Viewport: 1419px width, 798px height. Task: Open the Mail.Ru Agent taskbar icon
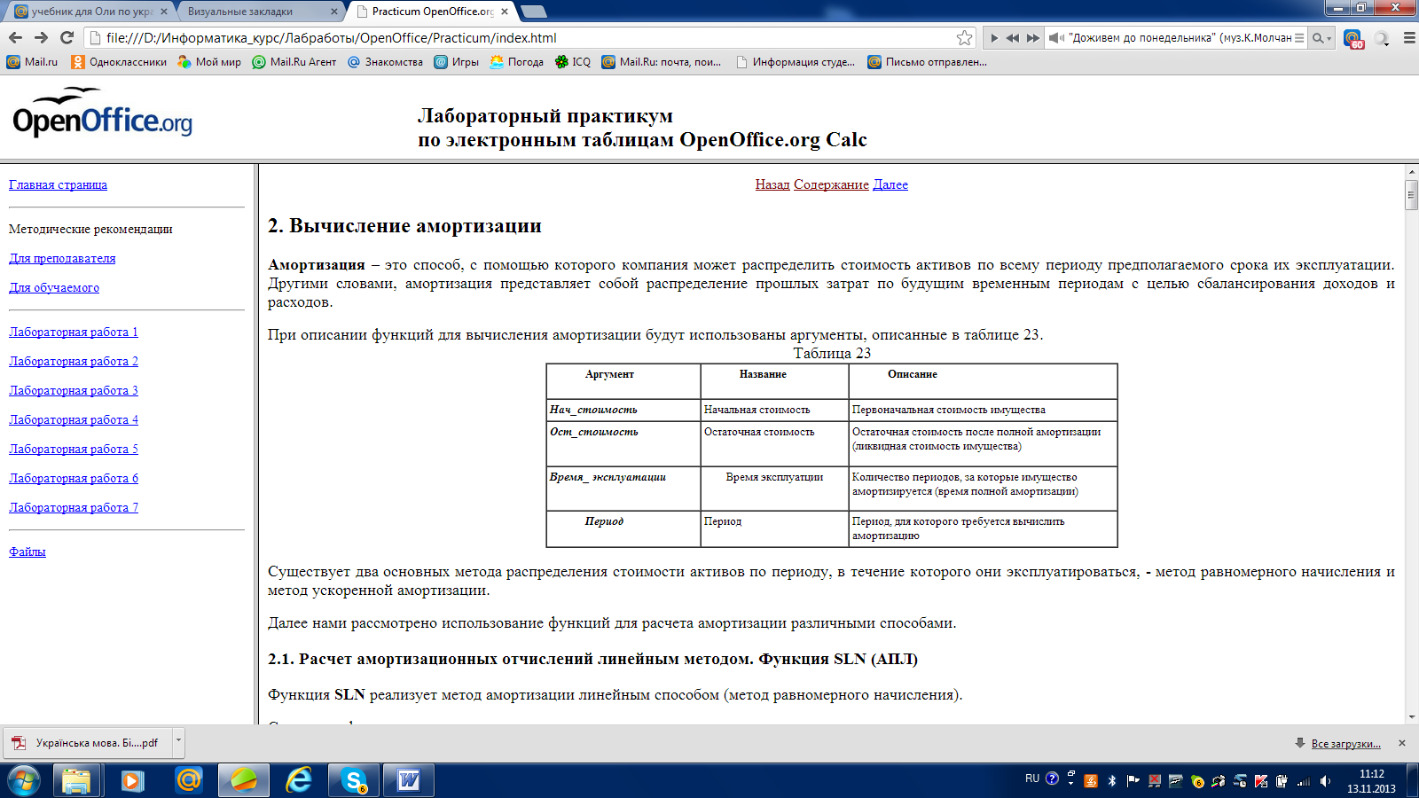188,780
